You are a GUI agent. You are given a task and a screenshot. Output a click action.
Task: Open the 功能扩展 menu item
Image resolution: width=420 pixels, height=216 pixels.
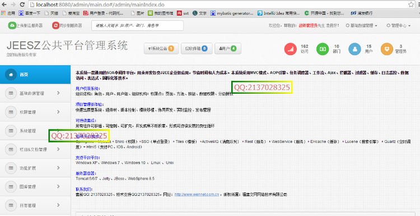tap(35, 168)
